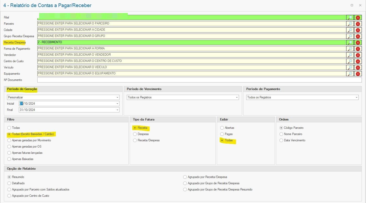Image resolution: width=366 pixels, height=203 pixels.
Task: Click the Receita/Despesa field showing 2 - RECEBIMENTO
Action: (192, 42)
